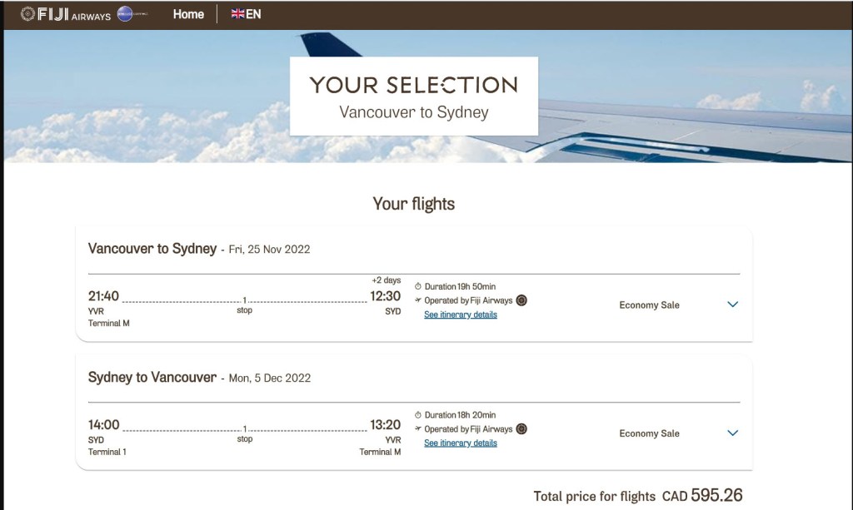Screen dimensions: 853x510
Task: Click the Fiji Airways emblem on outbound flight
Action: click(x=521, y=300)
